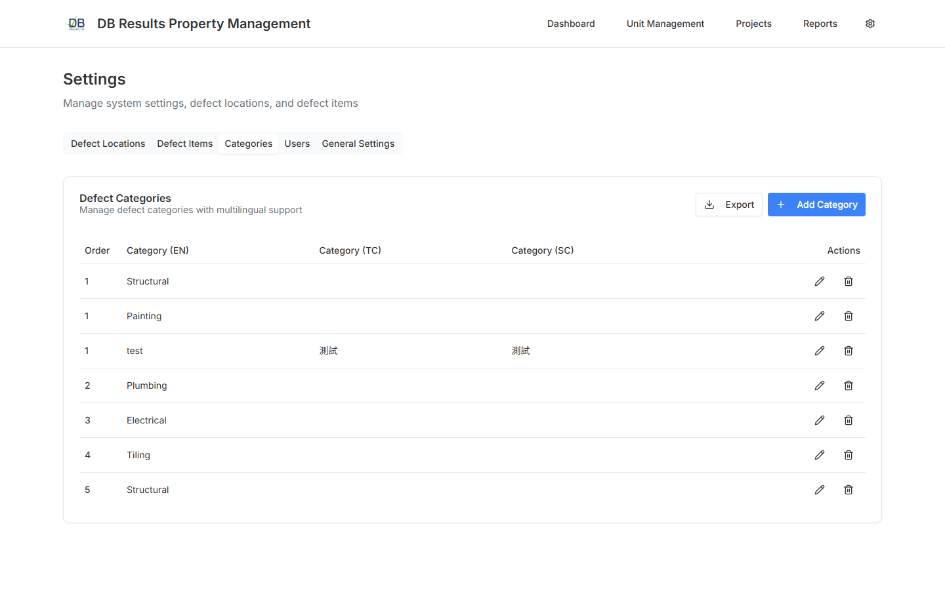Viewport: 945px width, 590px height.
Task: Delete the order 5 Structural category
Action: [849, 490]
